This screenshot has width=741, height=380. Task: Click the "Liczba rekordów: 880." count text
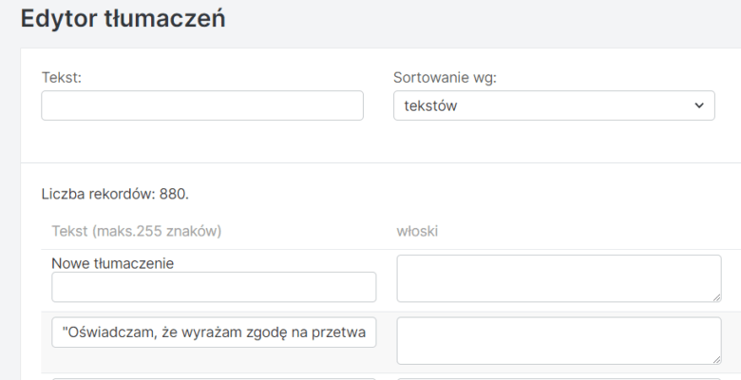coord(115,194)
